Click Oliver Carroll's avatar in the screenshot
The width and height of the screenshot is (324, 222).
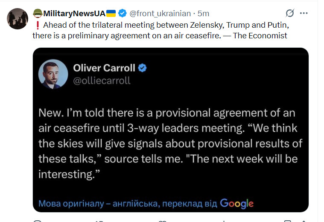(x=53, y=74)
